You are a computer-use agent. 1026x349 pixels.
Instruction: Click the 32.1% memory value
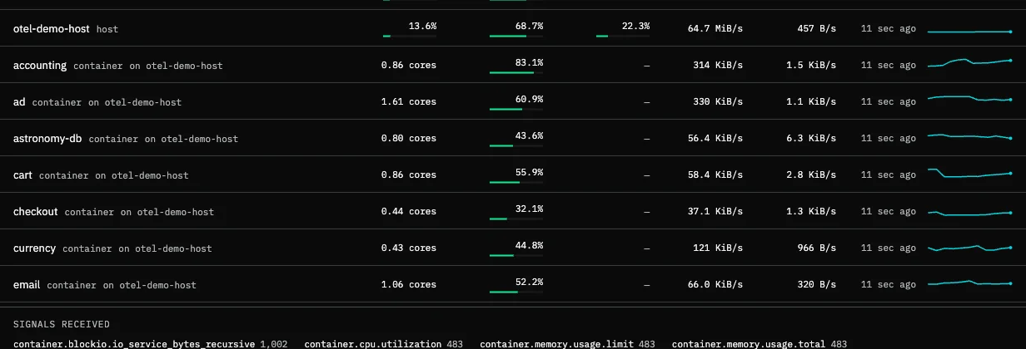pos(529,209)
